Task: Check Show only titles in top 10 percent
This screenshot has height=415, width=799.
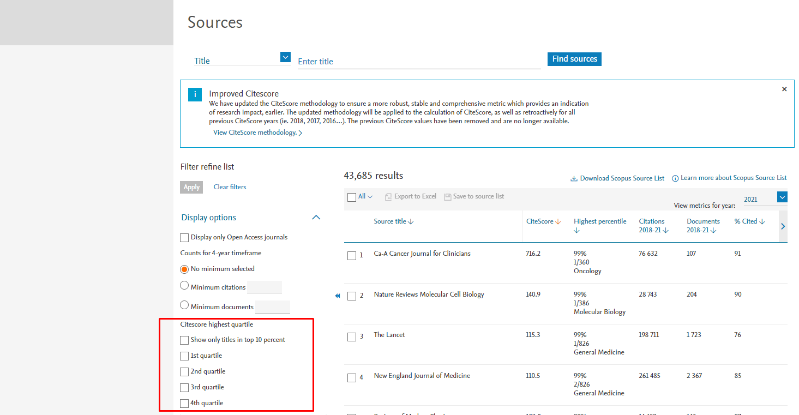Action: pyautogui.click(x=184, y=340)
